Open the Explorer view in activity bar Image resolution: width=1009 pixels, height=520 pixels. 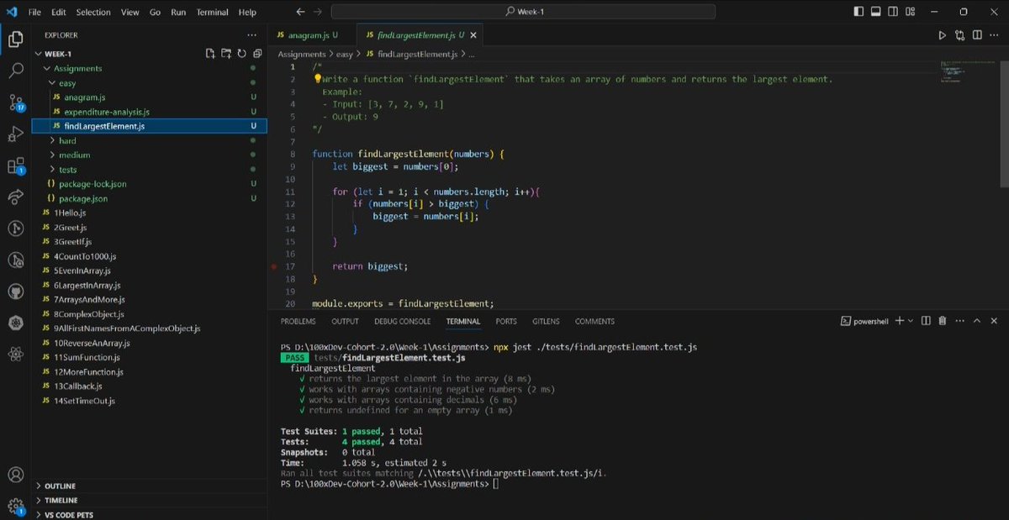click(15, 39)
